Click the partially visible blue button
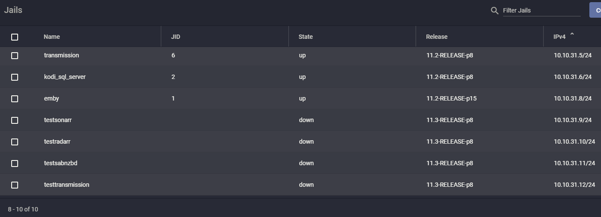Image resolution: width=601 pixels, height=217 pixels. [x=595, y=10]
